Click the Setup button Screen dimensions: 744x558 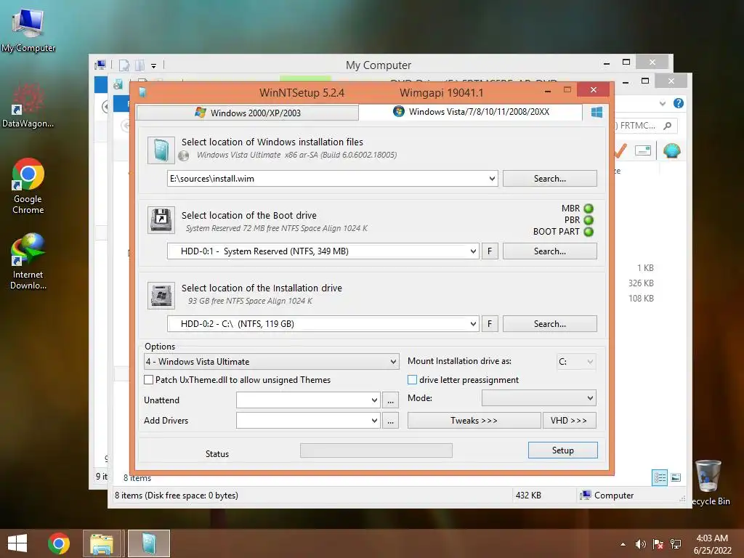tap(563, 450)
